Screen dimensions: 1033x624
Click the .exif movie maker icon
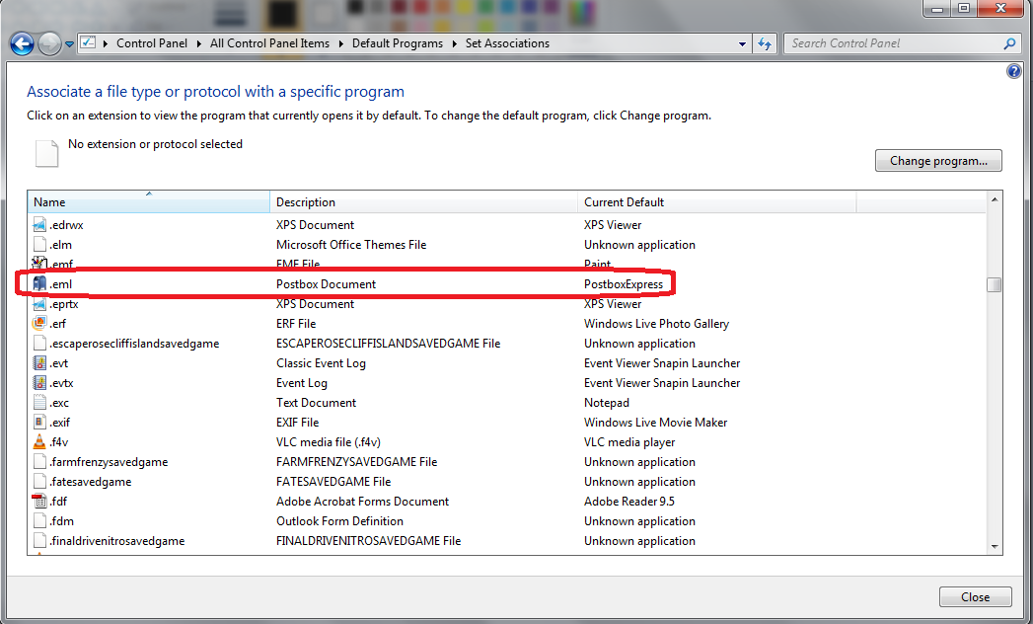[x=39, y=423]
